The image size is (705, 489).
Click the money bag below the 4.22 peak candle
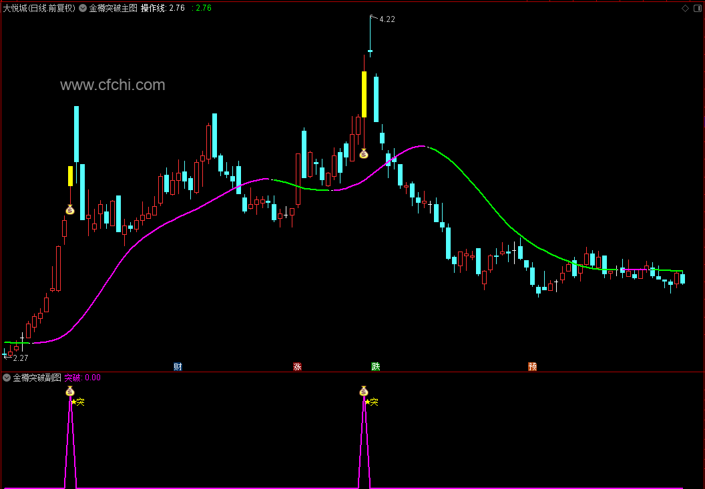pyautogui.click(x=364, y=153)
